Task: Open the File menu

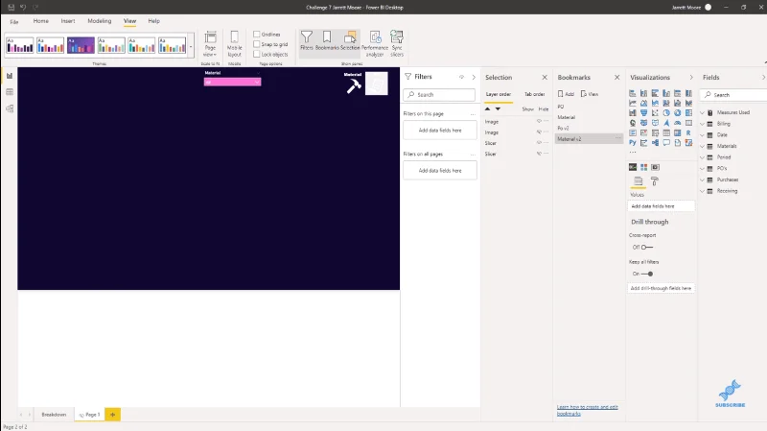Action: coord(14,21)
